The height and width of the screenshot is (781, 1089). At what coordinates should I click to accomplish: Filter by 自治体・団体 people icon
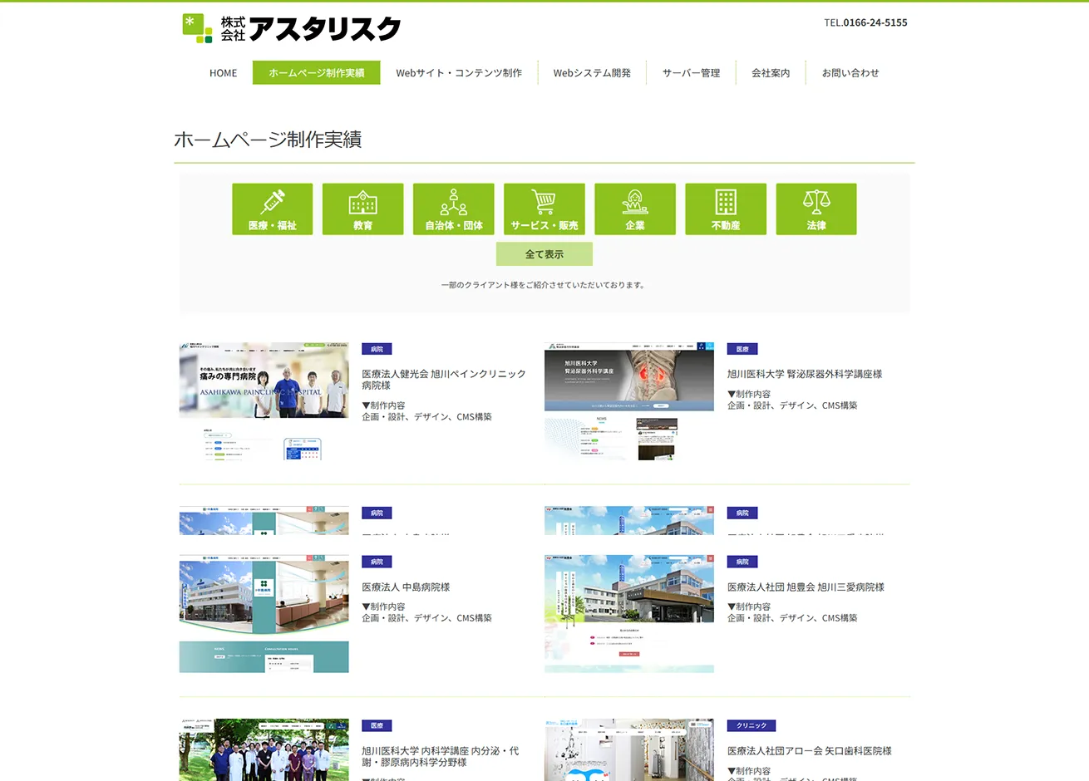click(453, 209)
